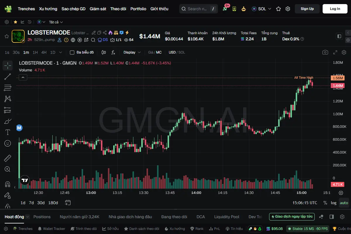Open the SOL chain dropdown

261,9
